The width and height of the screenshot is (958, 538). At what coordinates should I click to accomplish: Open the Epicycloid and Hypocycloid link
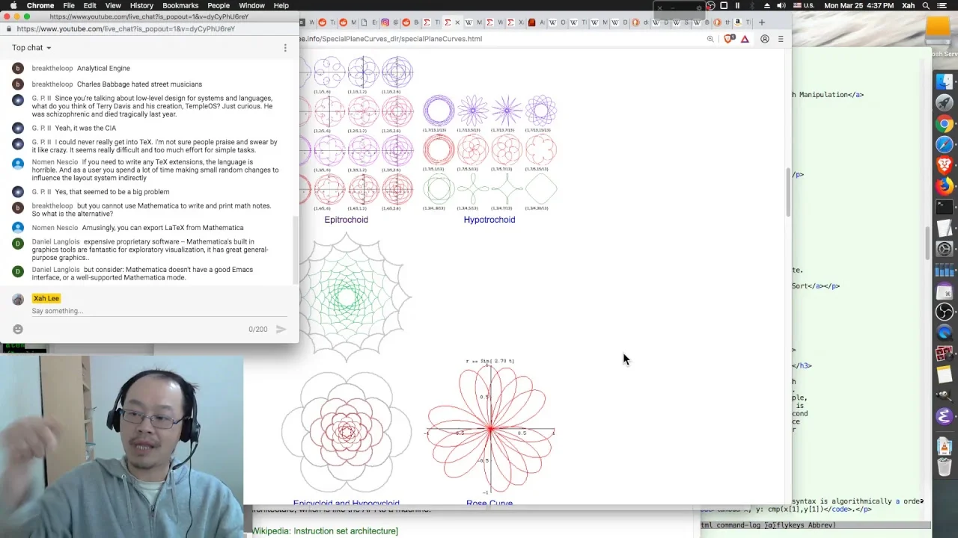tap(347, 503)
